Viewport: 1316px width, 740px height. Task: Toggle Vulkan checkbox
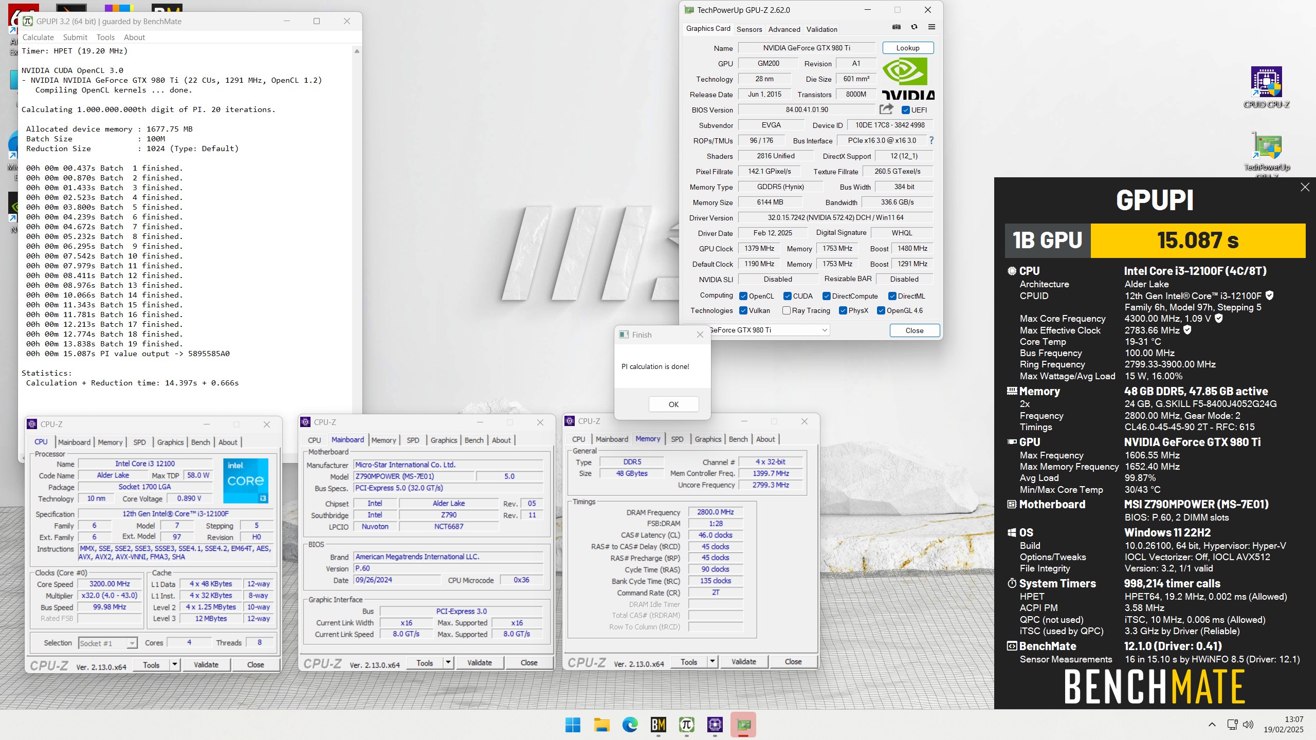743,310
